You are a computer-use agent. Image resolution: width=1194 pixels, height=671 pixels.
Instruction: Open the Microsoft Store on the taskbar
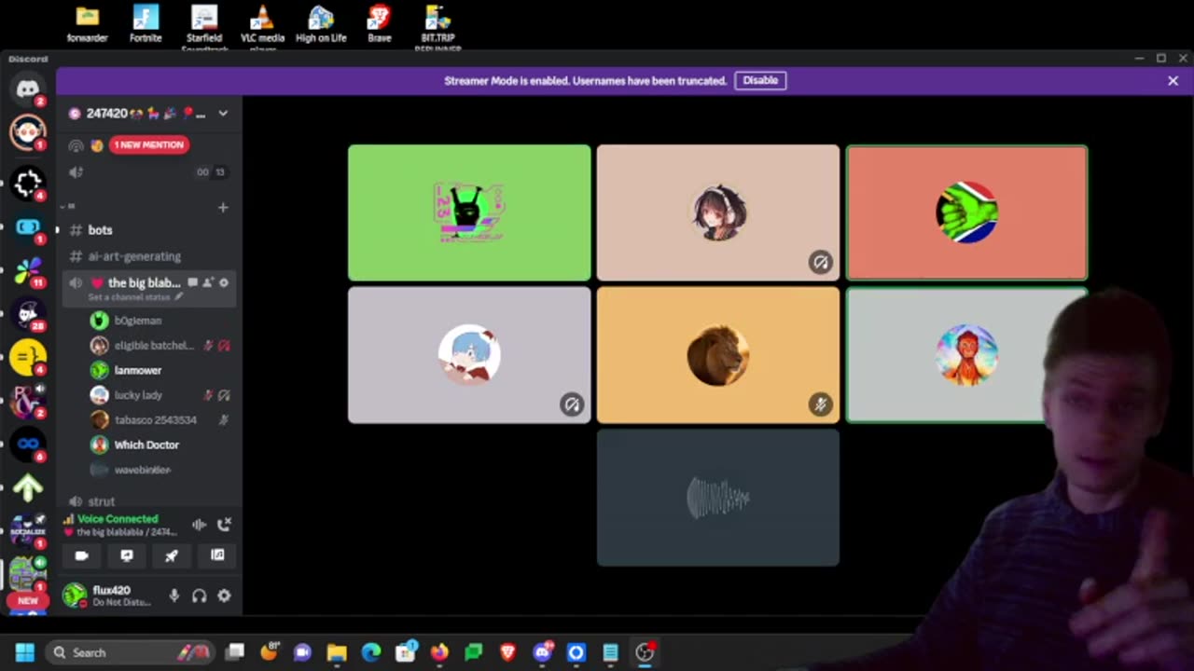click(x=406, y=652)
